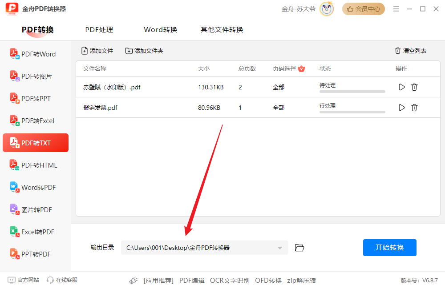This screenshot has height=289, width=445.
Task: Click the user avatar icon
Action: (327, 9)
